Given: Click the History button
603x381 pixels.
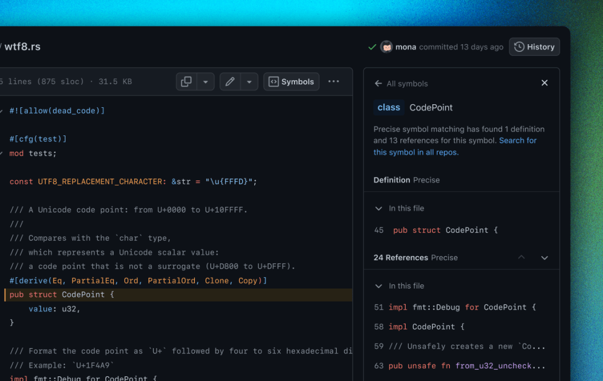Looking at the screenshot, I should pyautogui.click(x=534, y=47).
